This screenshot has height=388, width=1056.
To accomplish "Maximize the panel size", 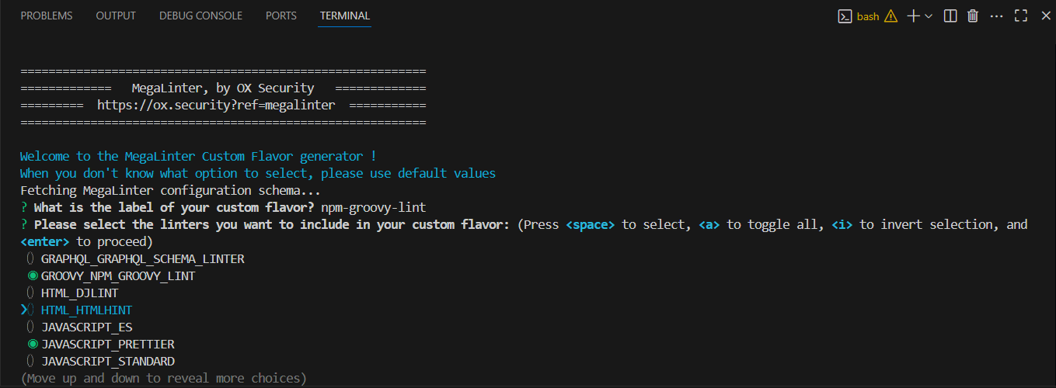I will click(1021, 16).
